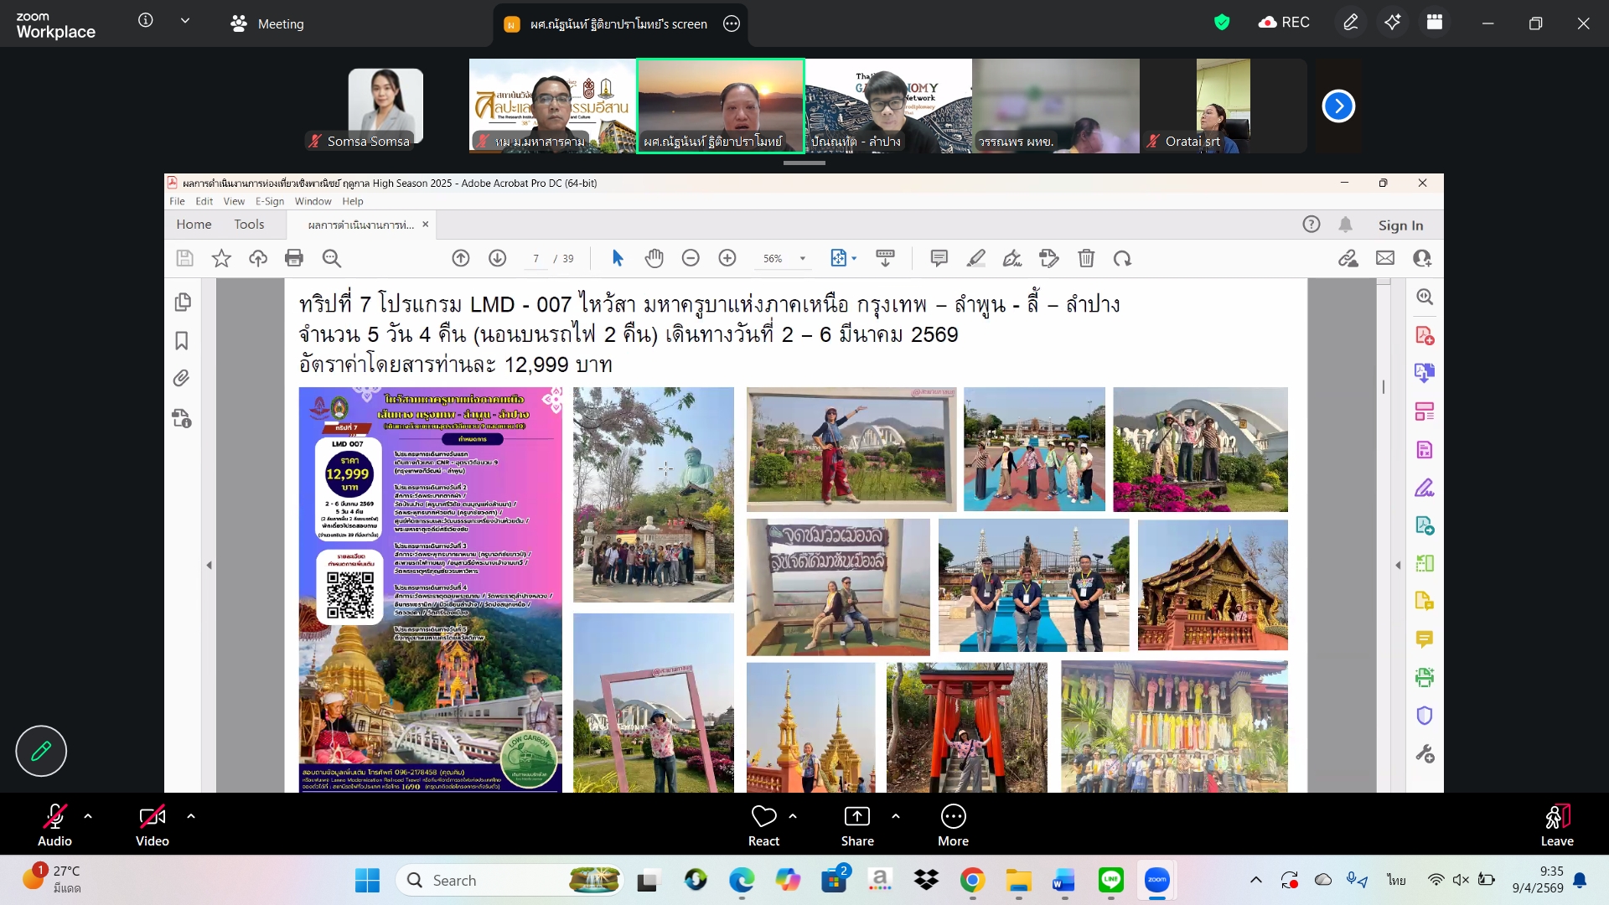Open the Zoom AI Companion sparkle icon
The image size is (1609, 905).
1392,23
